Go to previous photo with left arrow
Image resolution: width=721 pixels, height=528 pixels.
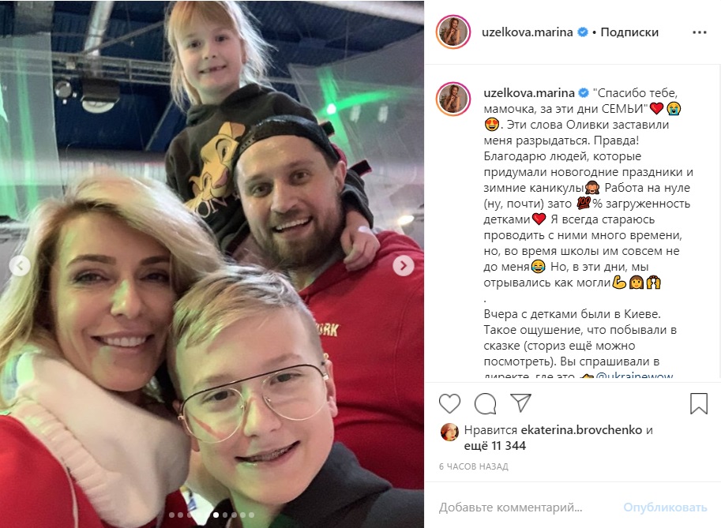(x=20, y=266)
